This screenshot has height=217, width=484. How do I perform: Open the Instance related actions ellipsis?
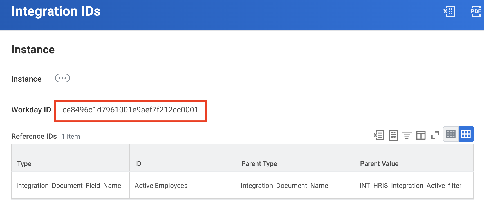pos(62,78)
